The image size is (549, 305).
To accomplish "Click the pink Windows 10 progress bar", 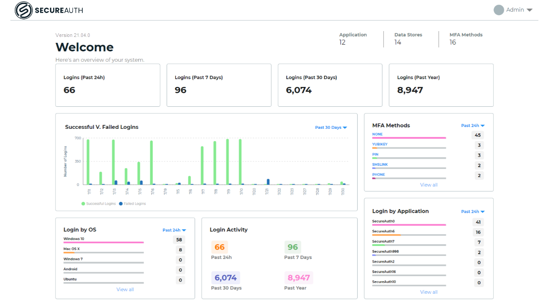I will tap(103, 243).
